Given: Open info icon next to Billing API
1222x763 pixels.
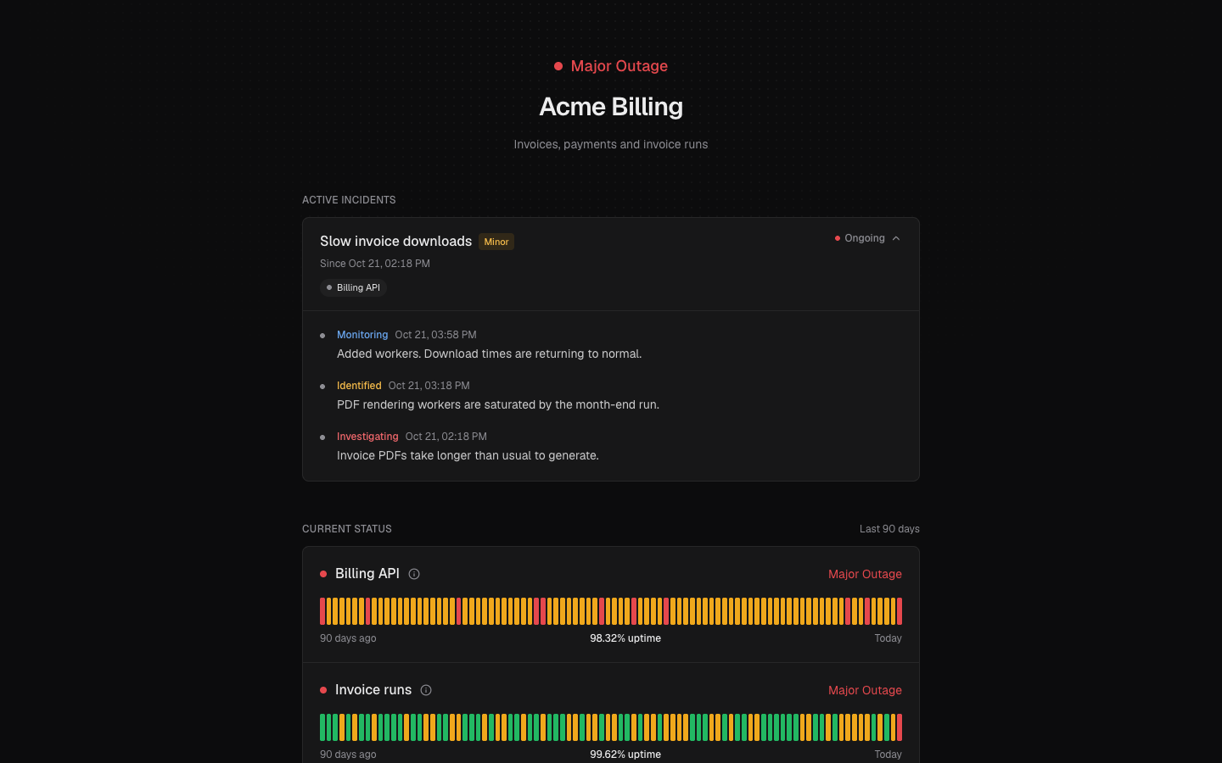Looking at the screenshot, I should point(414,574).
